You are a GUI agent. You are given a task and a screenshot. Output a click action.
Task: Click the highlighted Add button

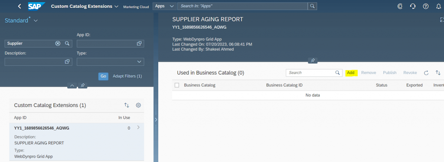tap(351, 73)
